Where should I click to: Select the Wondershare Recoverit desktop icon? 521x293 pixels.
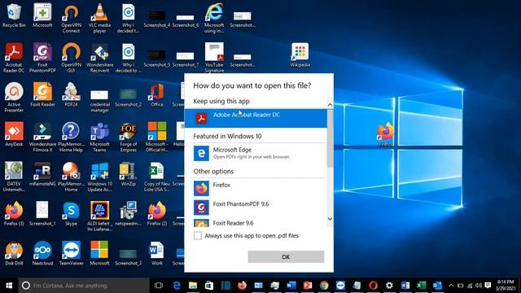[99, 58]
